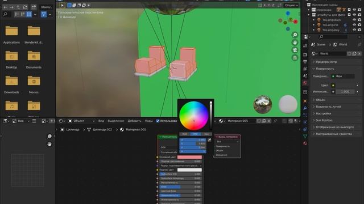This screenshot has width=364, height=204.
Task: Open the Вид menu in node editor
Action: pyautogui.click(x=101, y=121)
